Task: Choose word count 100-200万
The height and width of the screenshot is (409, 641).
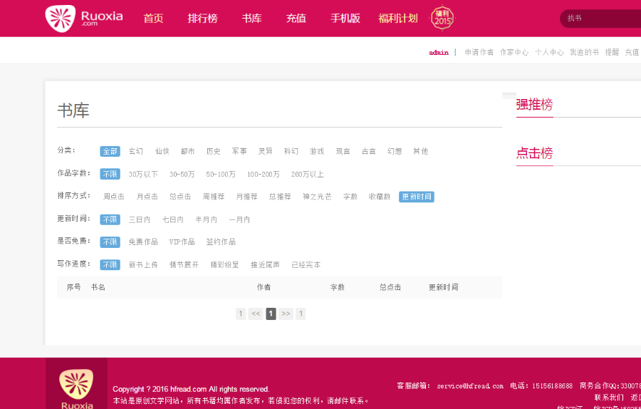Action: tap(264, 175)
